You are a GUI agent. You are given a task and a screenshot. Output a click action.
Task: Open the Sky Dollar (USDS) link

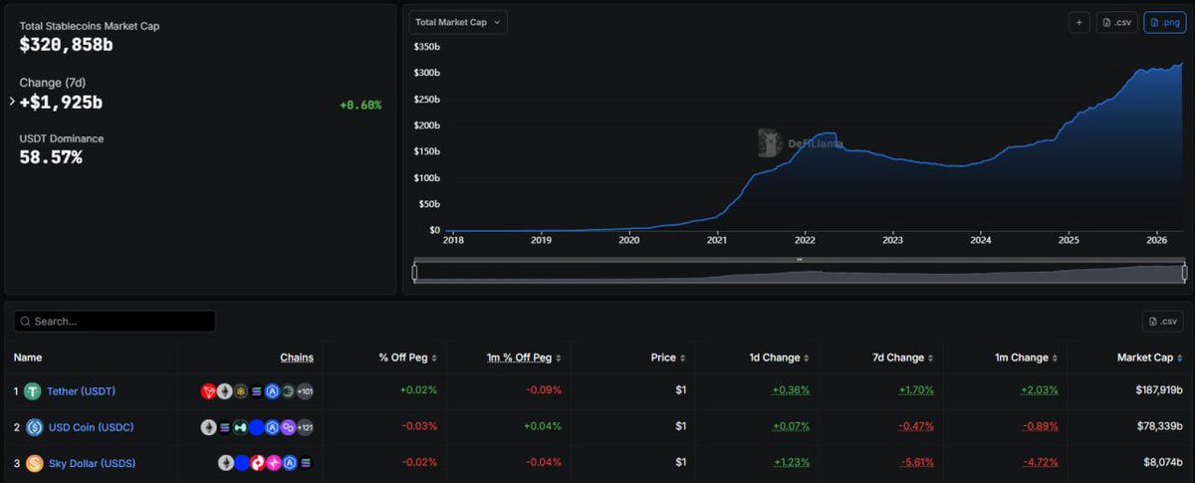[92, 463]
